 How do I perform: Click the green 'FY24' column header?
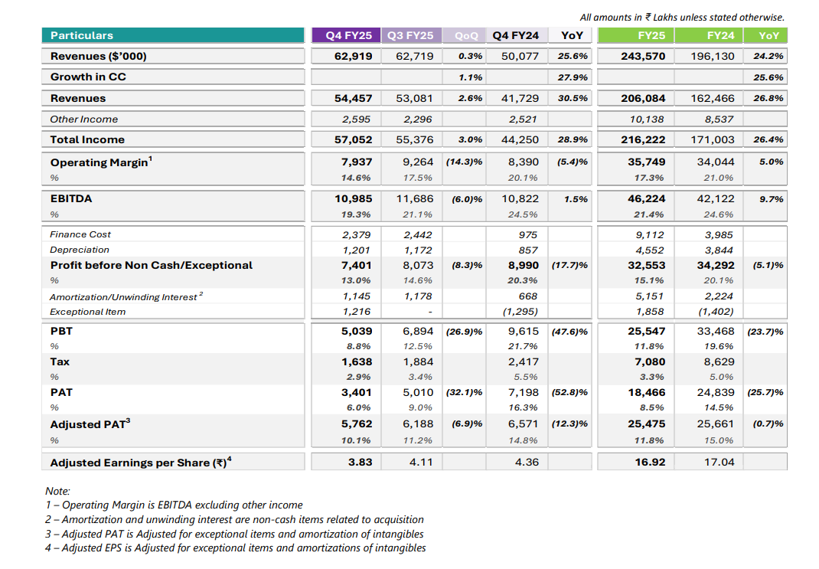click(x=709, y=35)
